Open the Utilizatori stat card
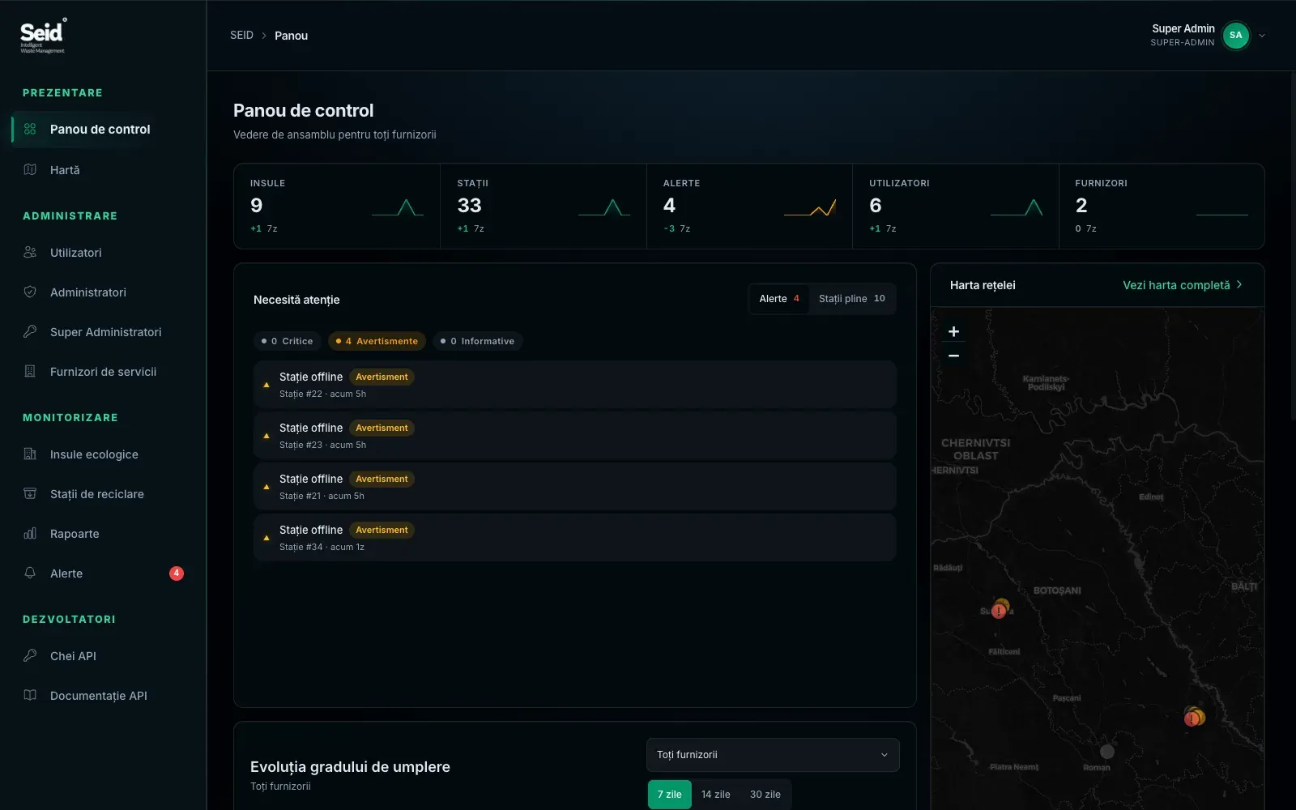 [956, 207]
